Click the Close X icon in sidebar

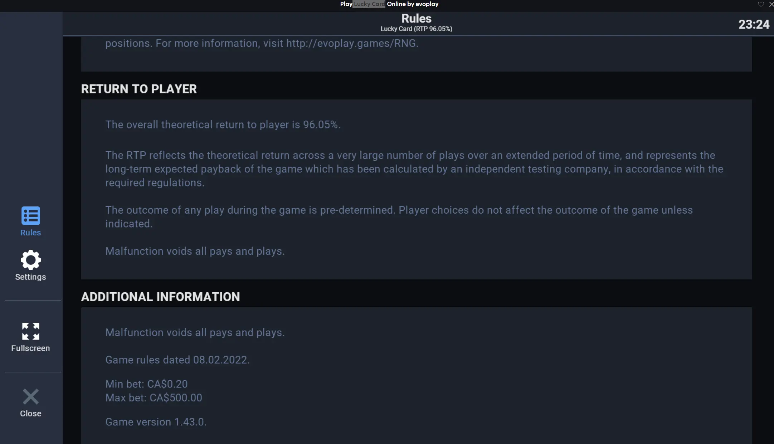click(x=31, y=396)
